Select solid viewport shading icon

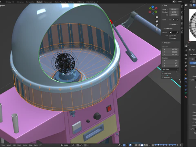142,145
